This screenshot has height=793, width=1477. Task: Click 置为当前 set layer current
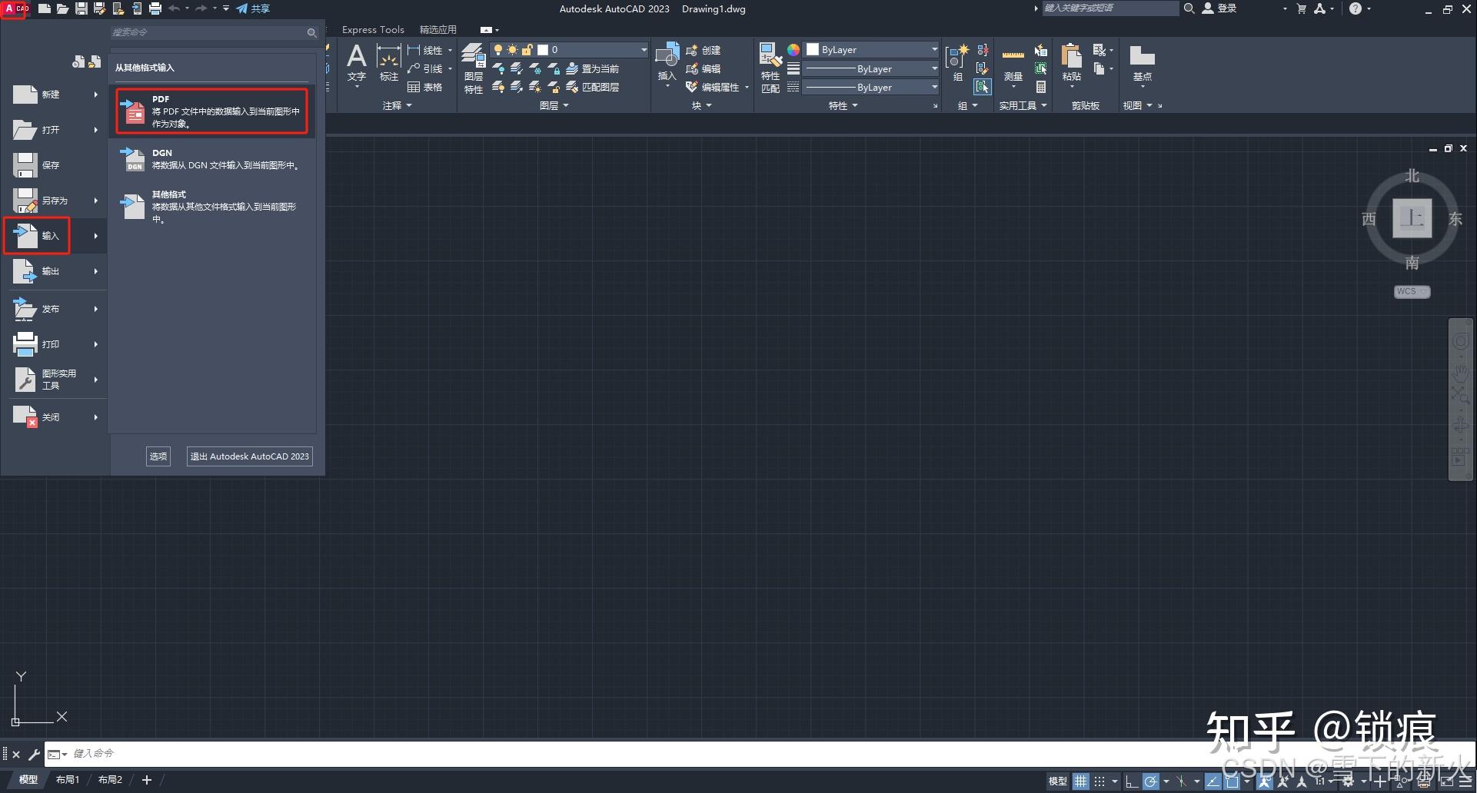click(592, 68)
